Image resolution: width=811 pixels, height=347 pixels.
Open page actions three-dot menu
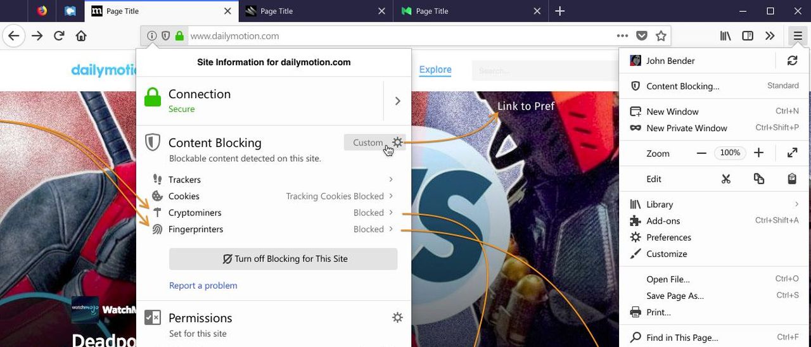point(623,36)
